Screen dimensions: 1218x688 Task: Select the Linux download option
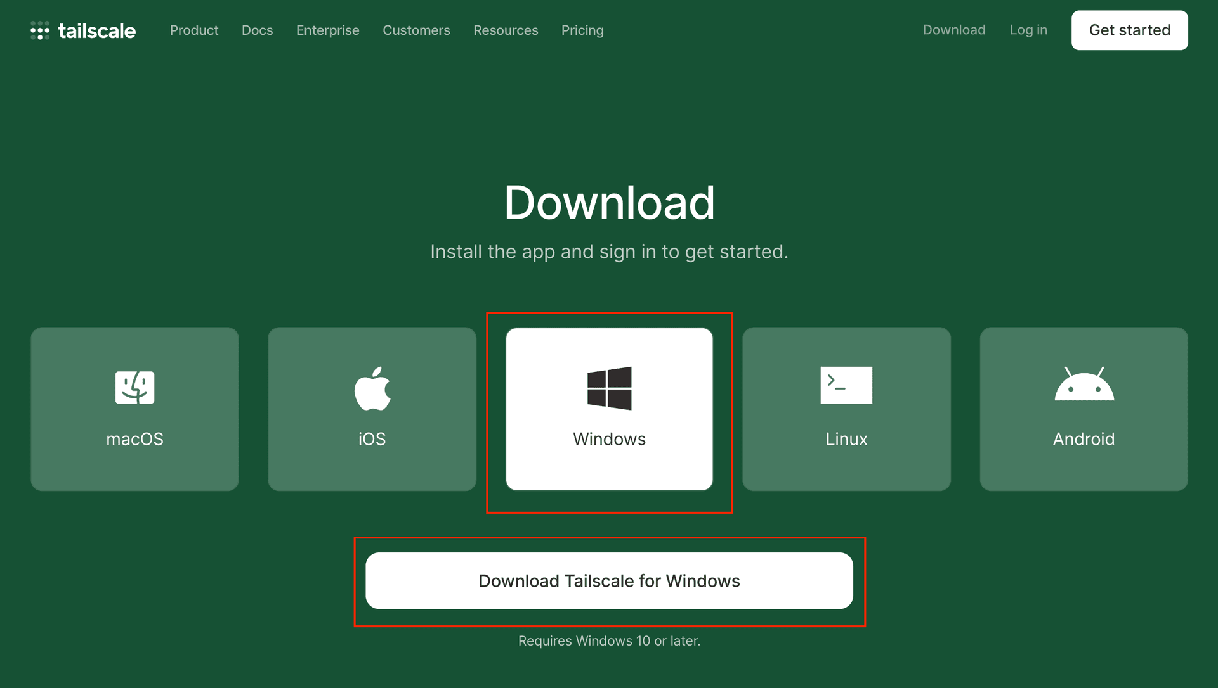(846, 409)
